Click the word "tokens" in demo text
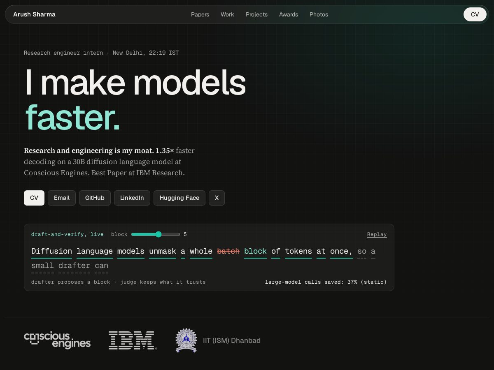 [298, 251]
